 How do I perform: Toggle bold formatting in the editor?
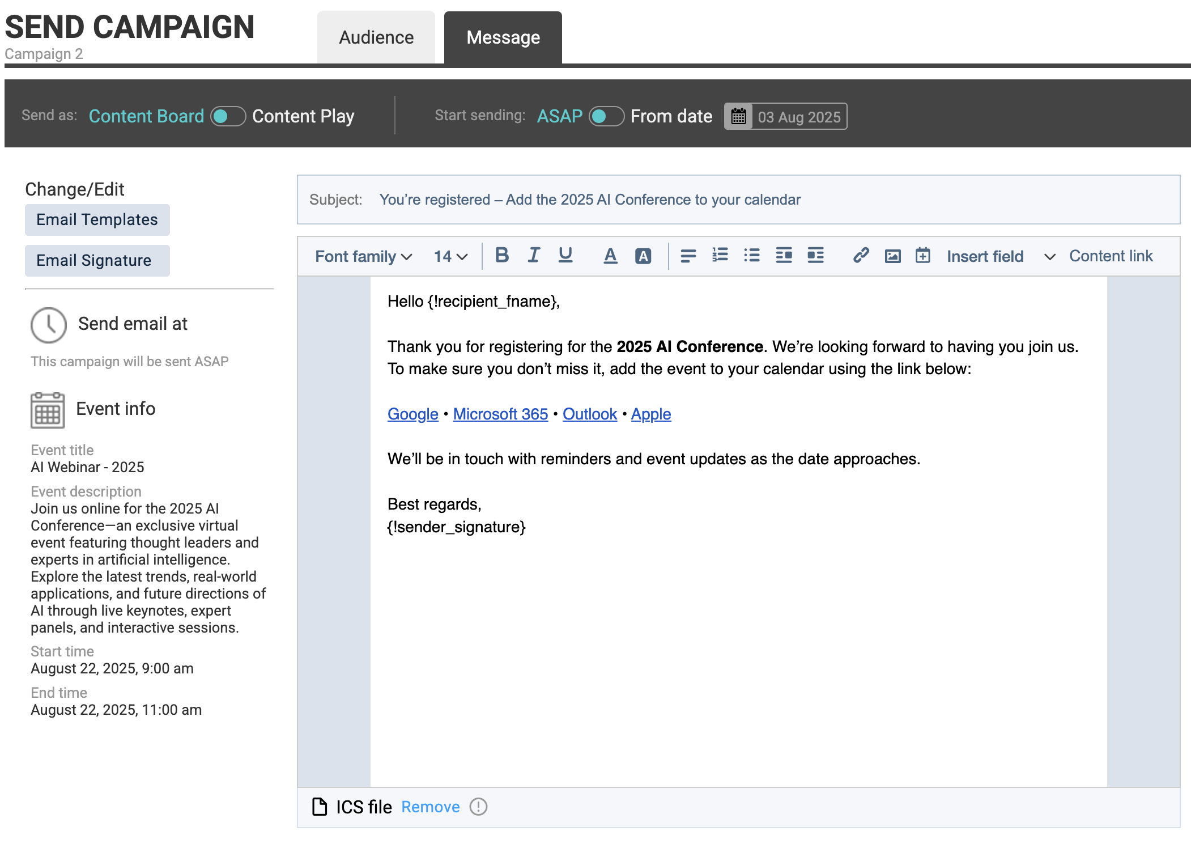point(501,256)
